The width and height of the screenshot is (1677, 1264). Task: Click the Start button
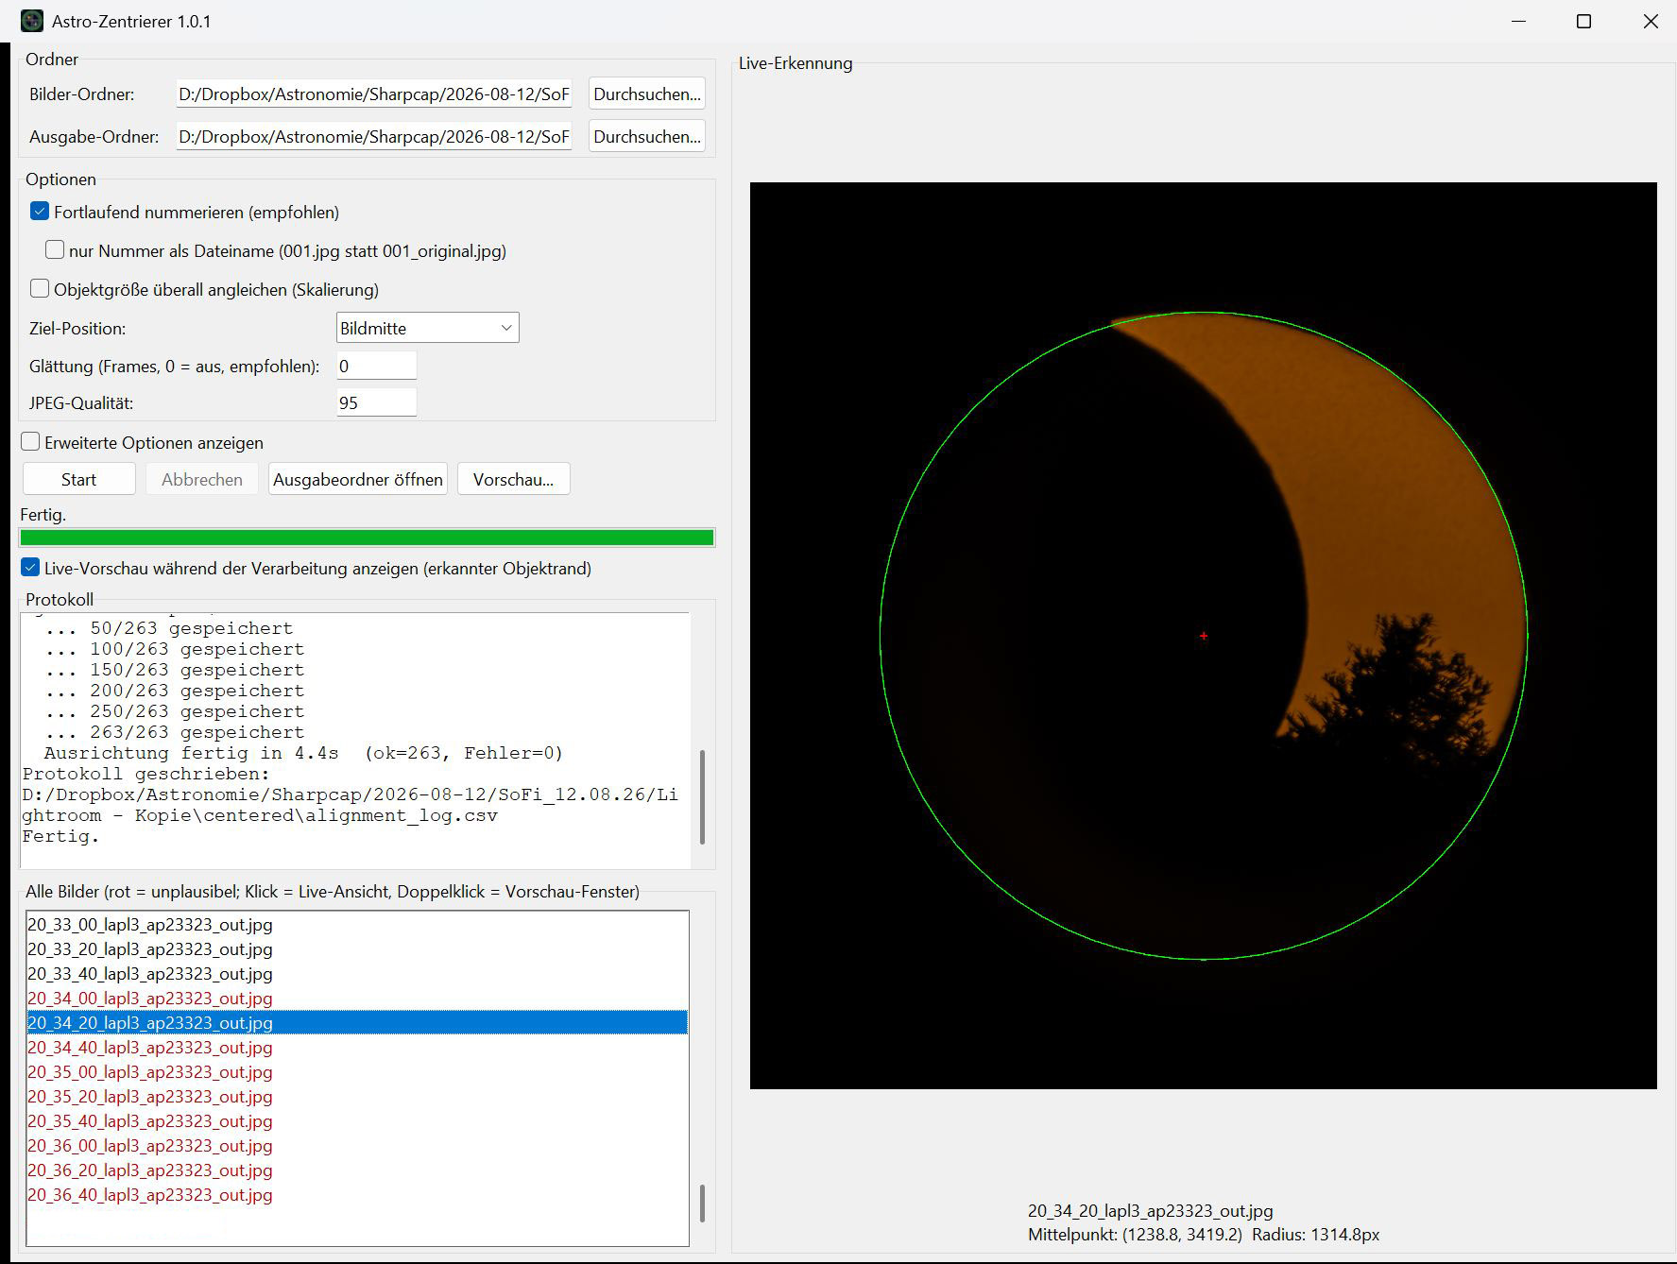click(x=79, y=479)
